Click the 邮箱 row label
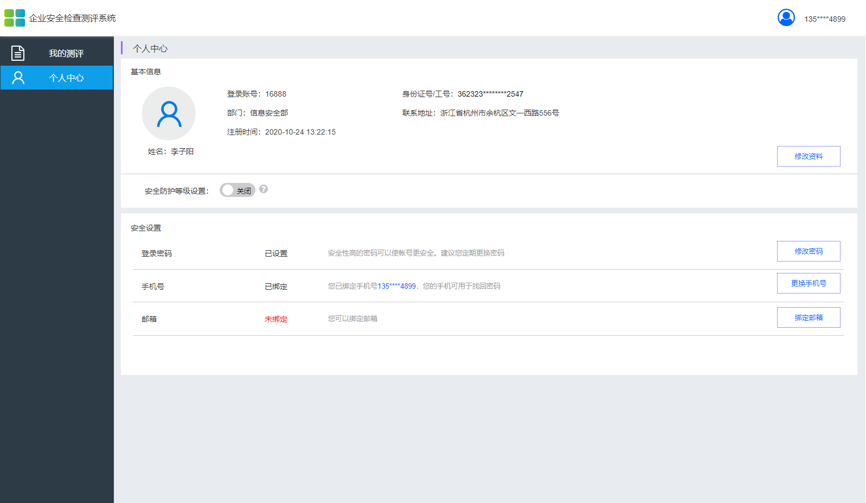The width and height of the screenshot is (866, 503). point(149,319)
